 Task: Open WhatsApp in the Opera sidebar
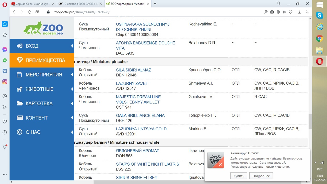[x=5, y=60]
